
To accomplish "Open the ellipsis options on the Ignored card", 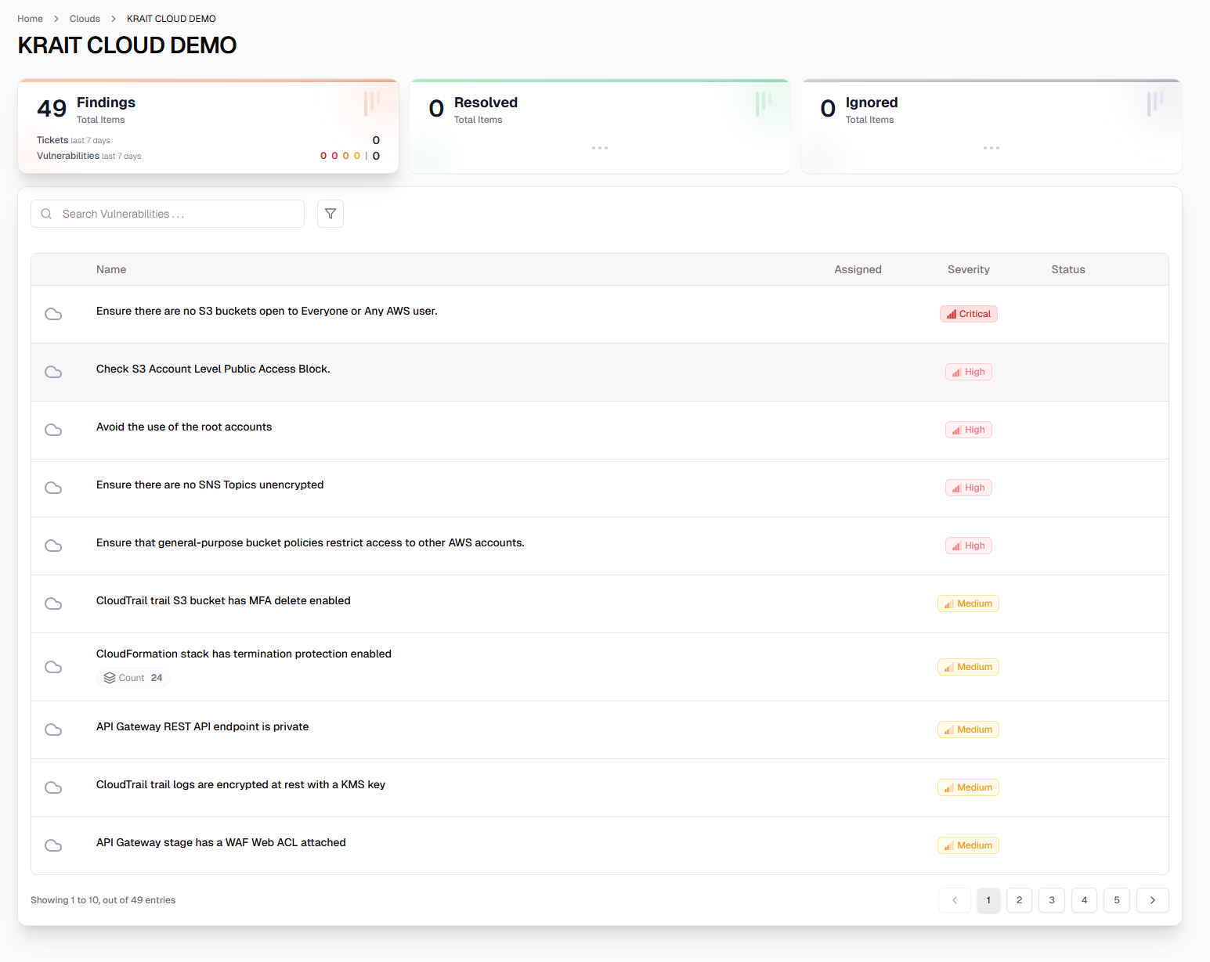I will 991,147.
